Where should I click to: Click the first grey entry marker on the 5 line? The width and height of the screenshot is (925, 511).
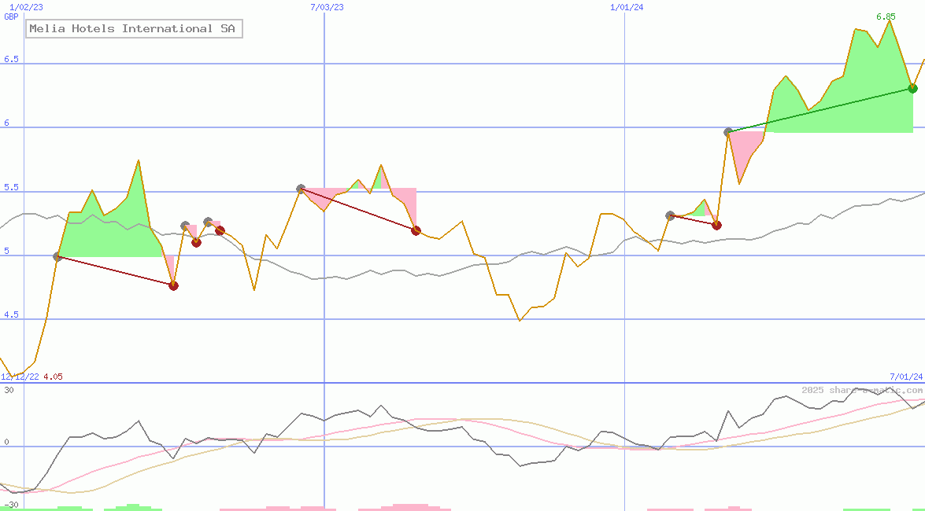click(57, 256)
